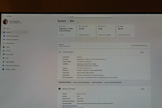Click the Om breadcrumb heading
Screen dimensions: 162x108
click(72, 21)
